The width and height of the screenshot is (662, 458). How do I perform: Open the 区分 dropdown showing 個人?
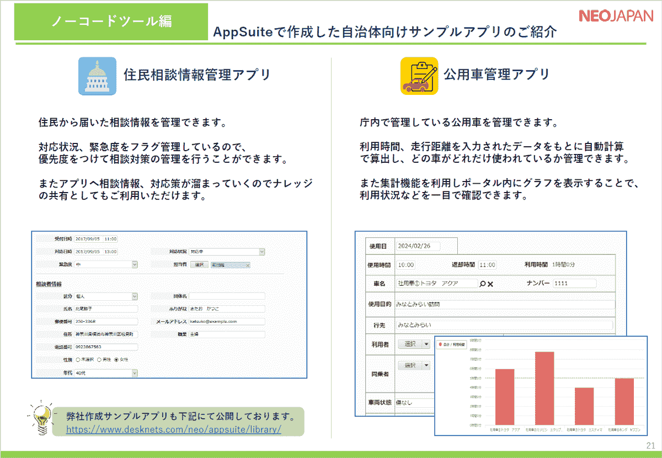click(106, 296)
